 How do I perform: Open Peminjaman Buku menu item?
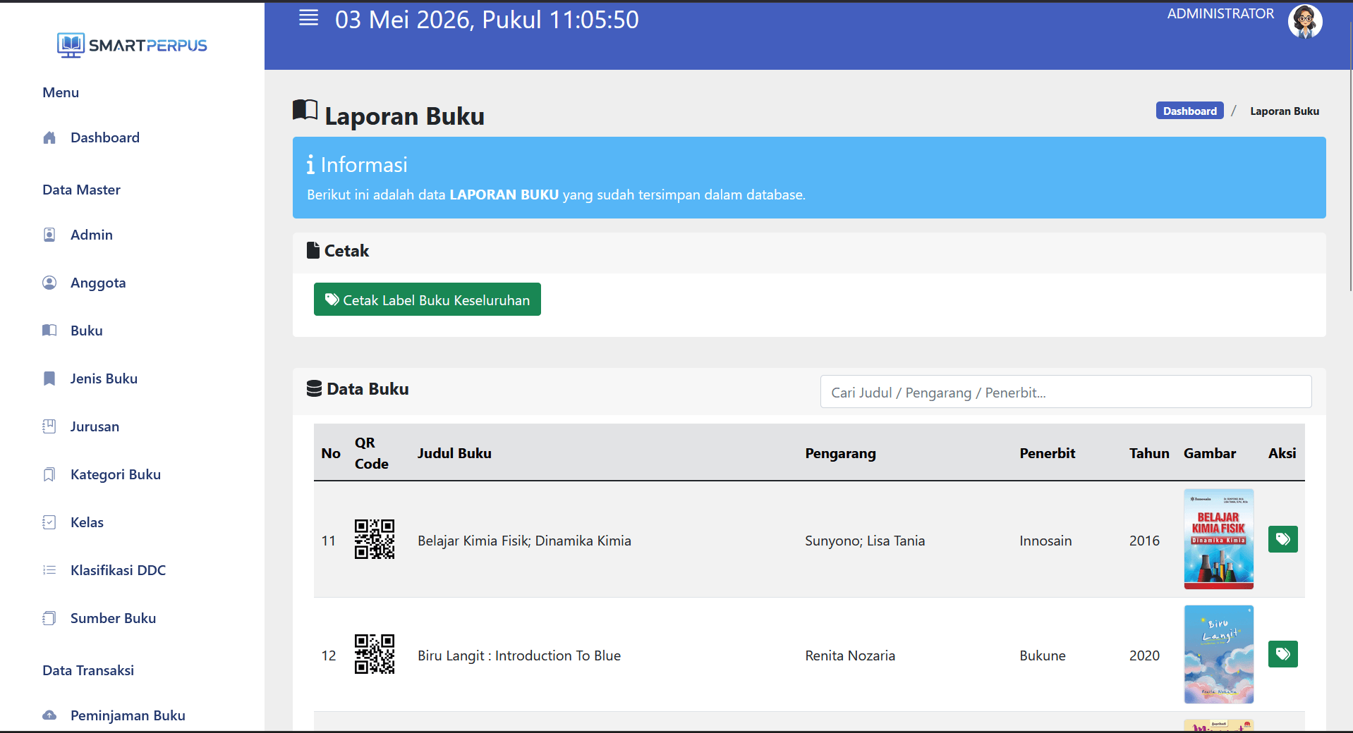[128, 715]
